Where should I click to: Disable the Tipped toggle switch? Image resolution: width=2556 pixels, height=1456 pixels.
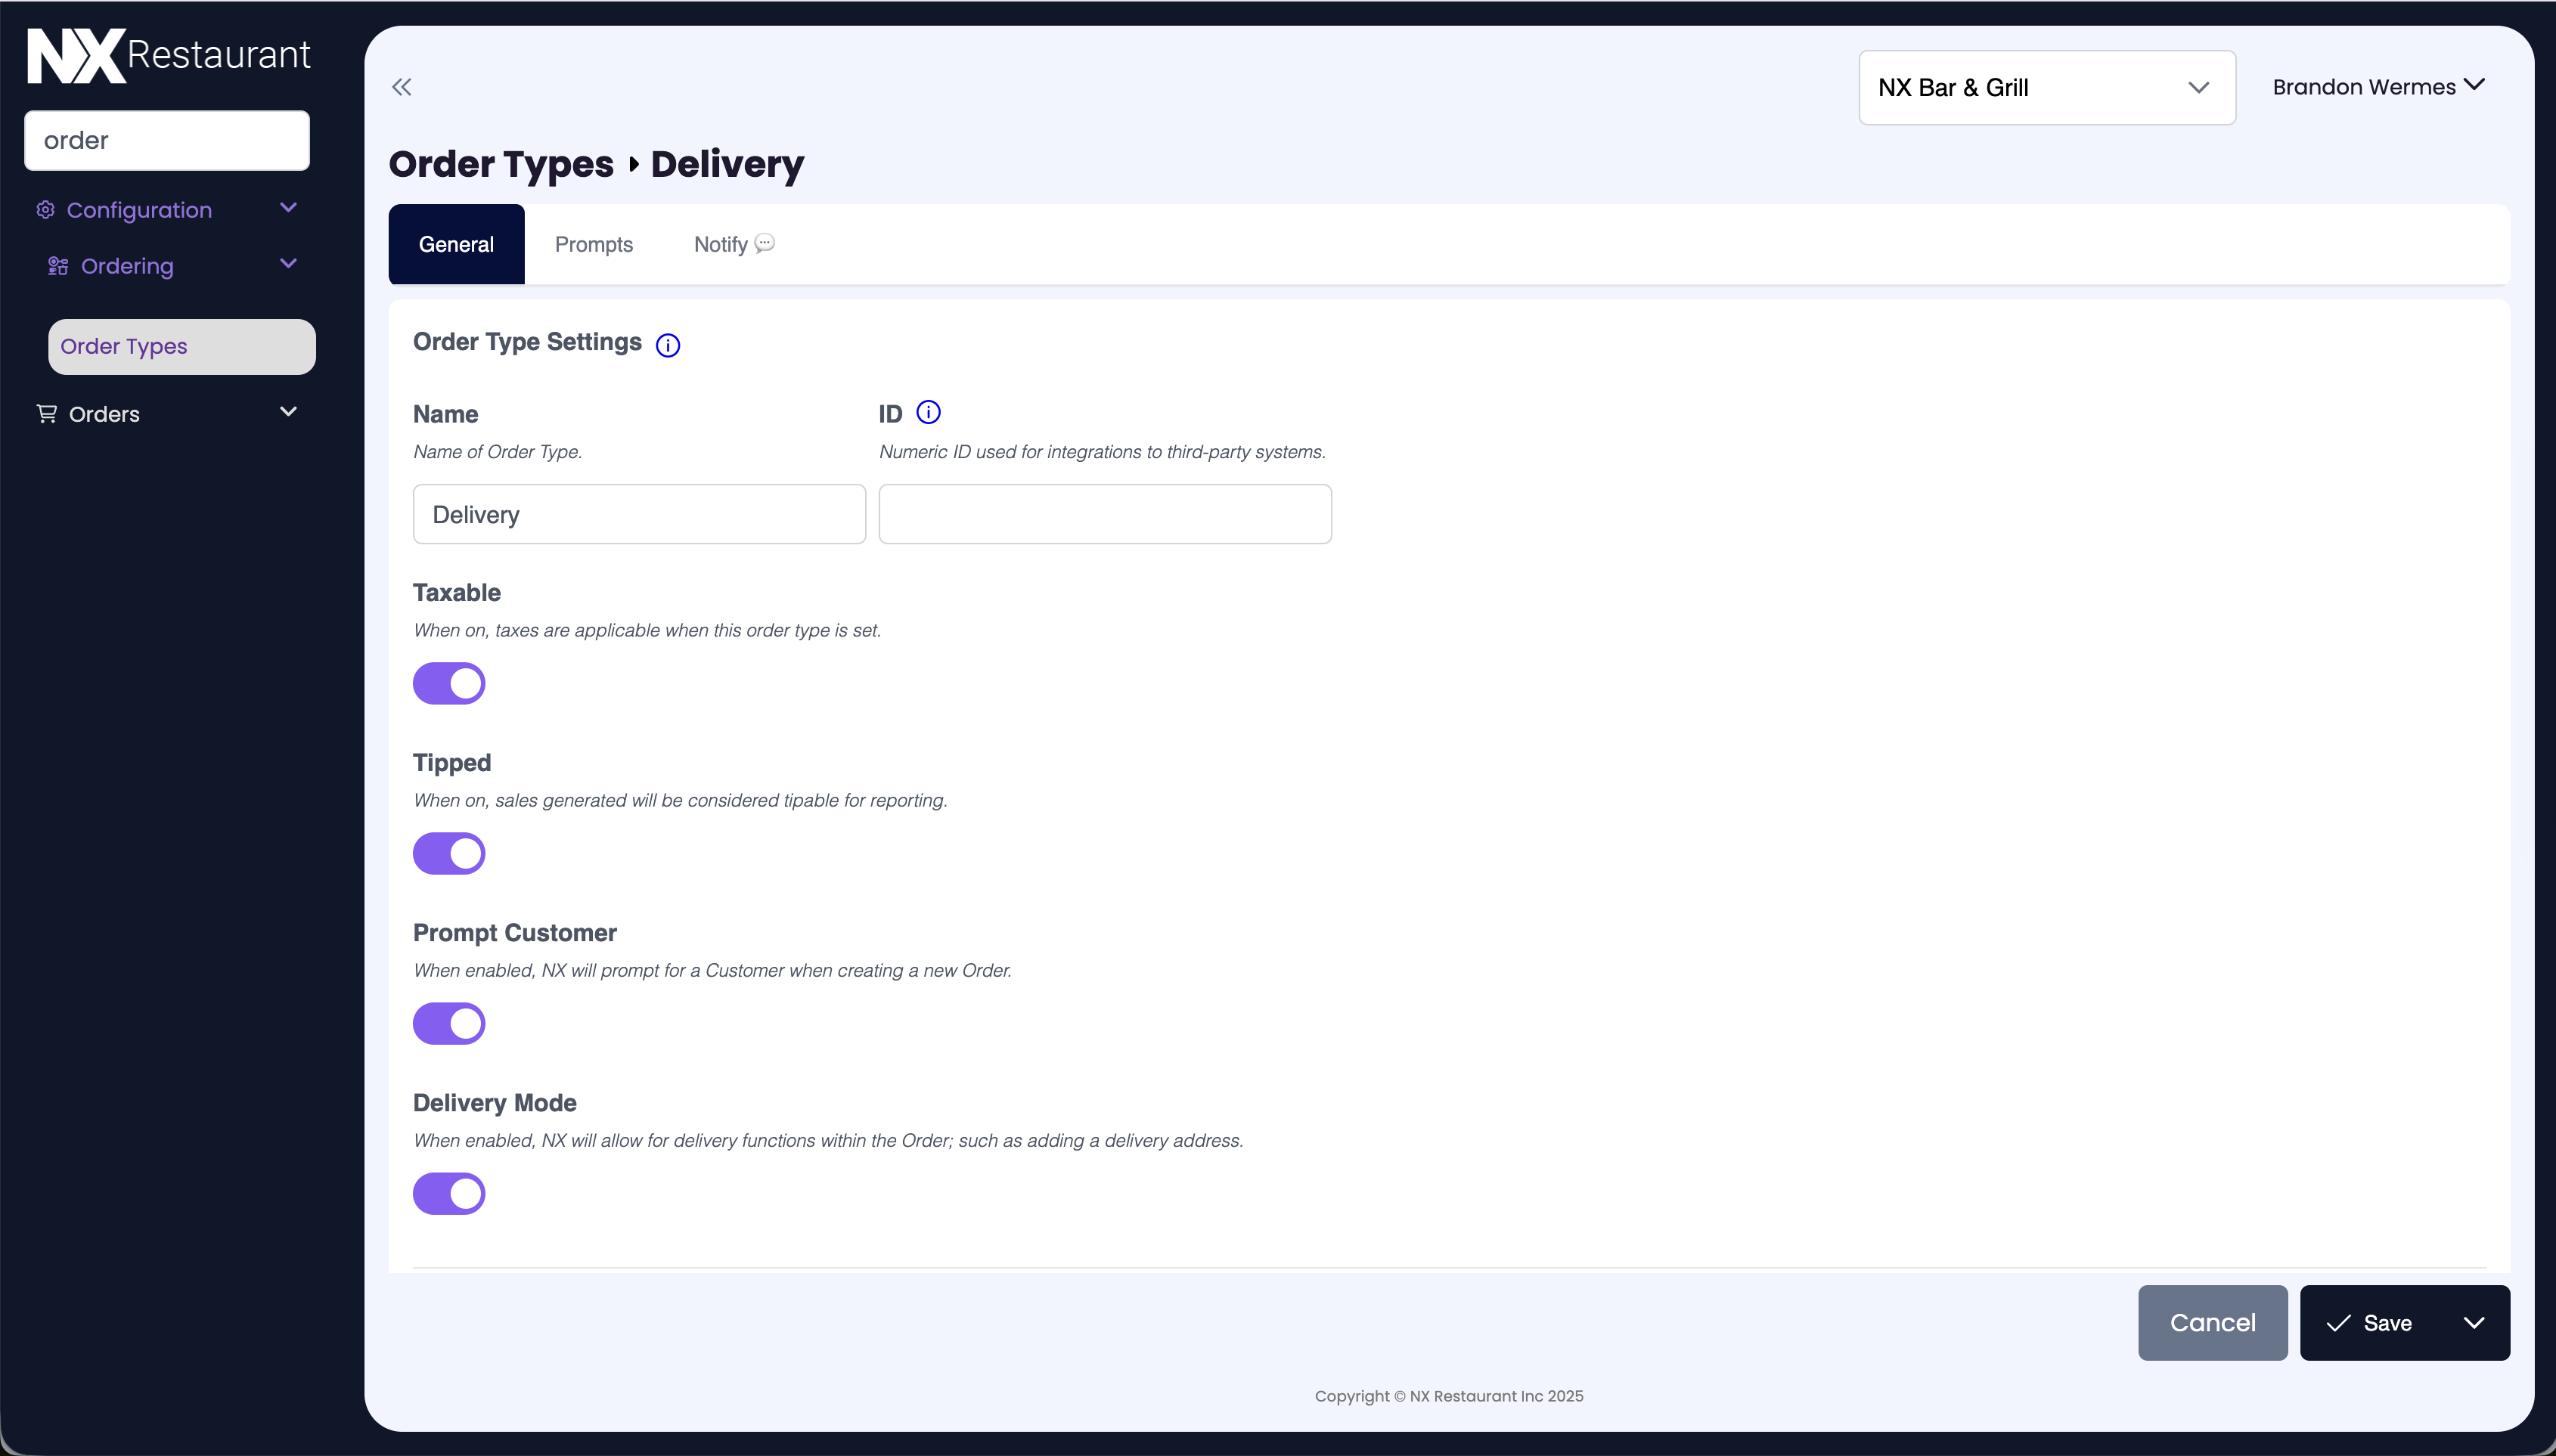click(449, 854)
